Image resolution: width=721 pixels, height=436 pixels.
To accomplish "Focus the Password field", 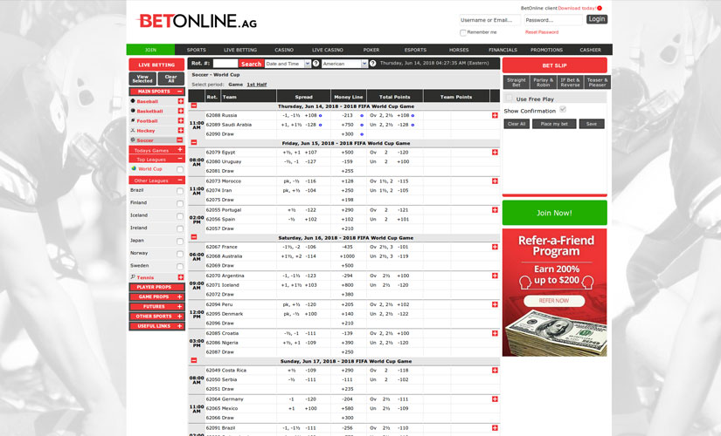I will (x=553, y=20).
